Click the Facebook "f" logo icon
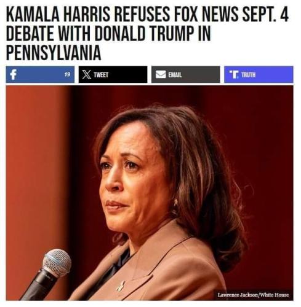The width and height of the screenshot is (301, 307). [14, 74]
